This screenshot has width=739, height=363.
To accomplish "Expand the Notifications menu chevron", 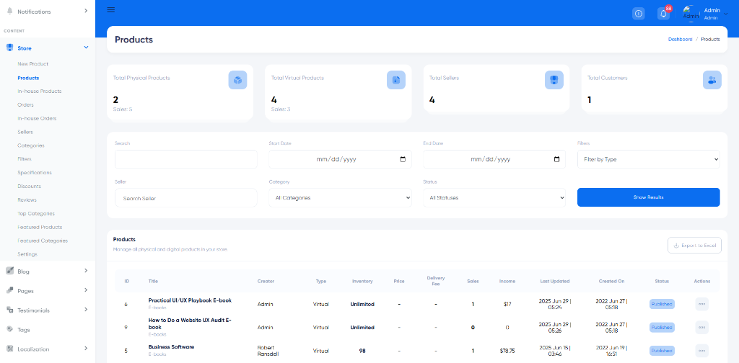I will coord(86,10).
